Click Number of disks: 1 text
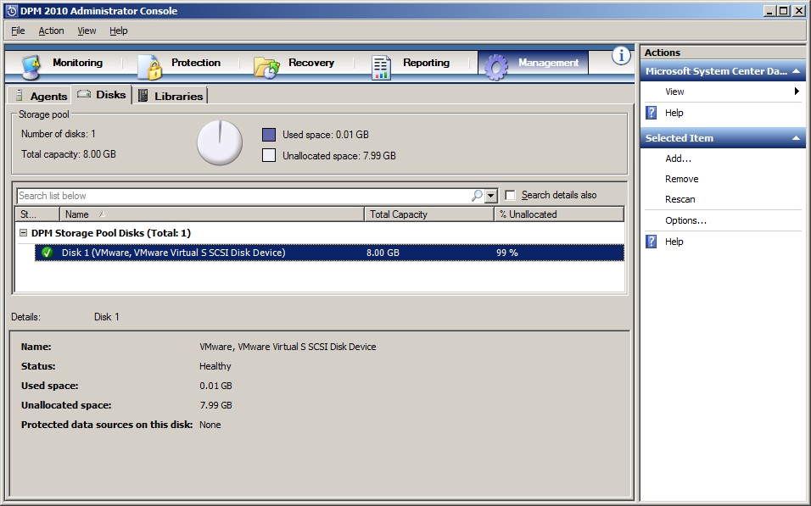The height and width of the screenshot is (506, 811). [58, 134]
